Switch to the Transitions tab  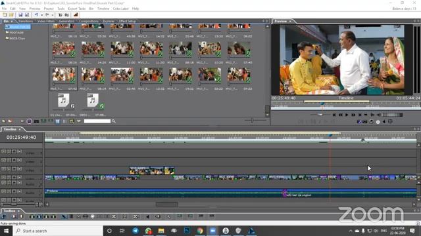pos(26,21)
